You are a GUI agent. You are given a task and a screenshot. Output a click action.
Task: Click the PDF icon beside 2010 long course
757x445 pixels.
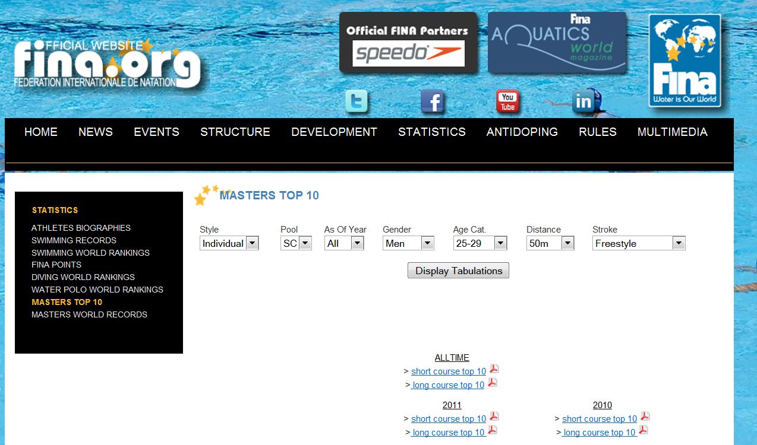644,430
